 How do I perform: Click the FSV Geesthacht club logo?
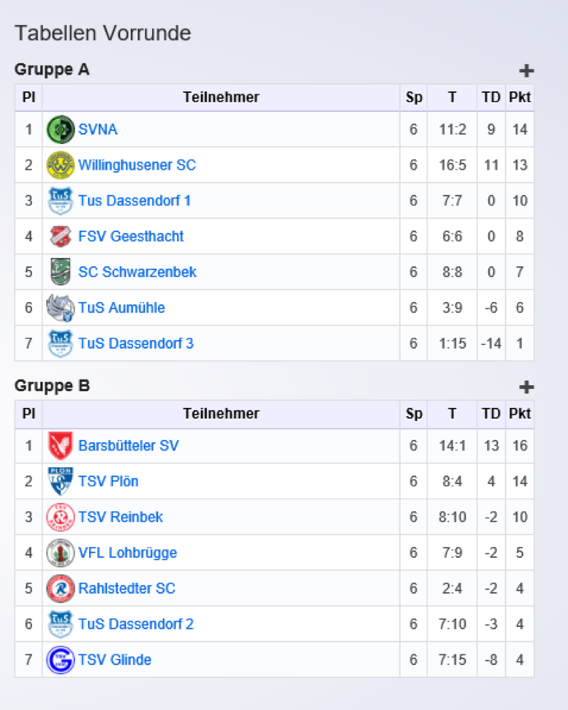tap(60, 237)
